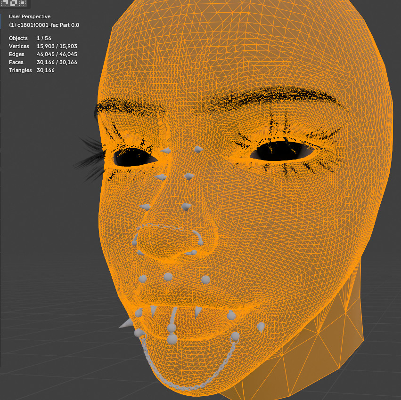Click the objects count "1 / 56"
This screenshot has width=401, height=400.
pyautogui.click(x=44, y=38)
